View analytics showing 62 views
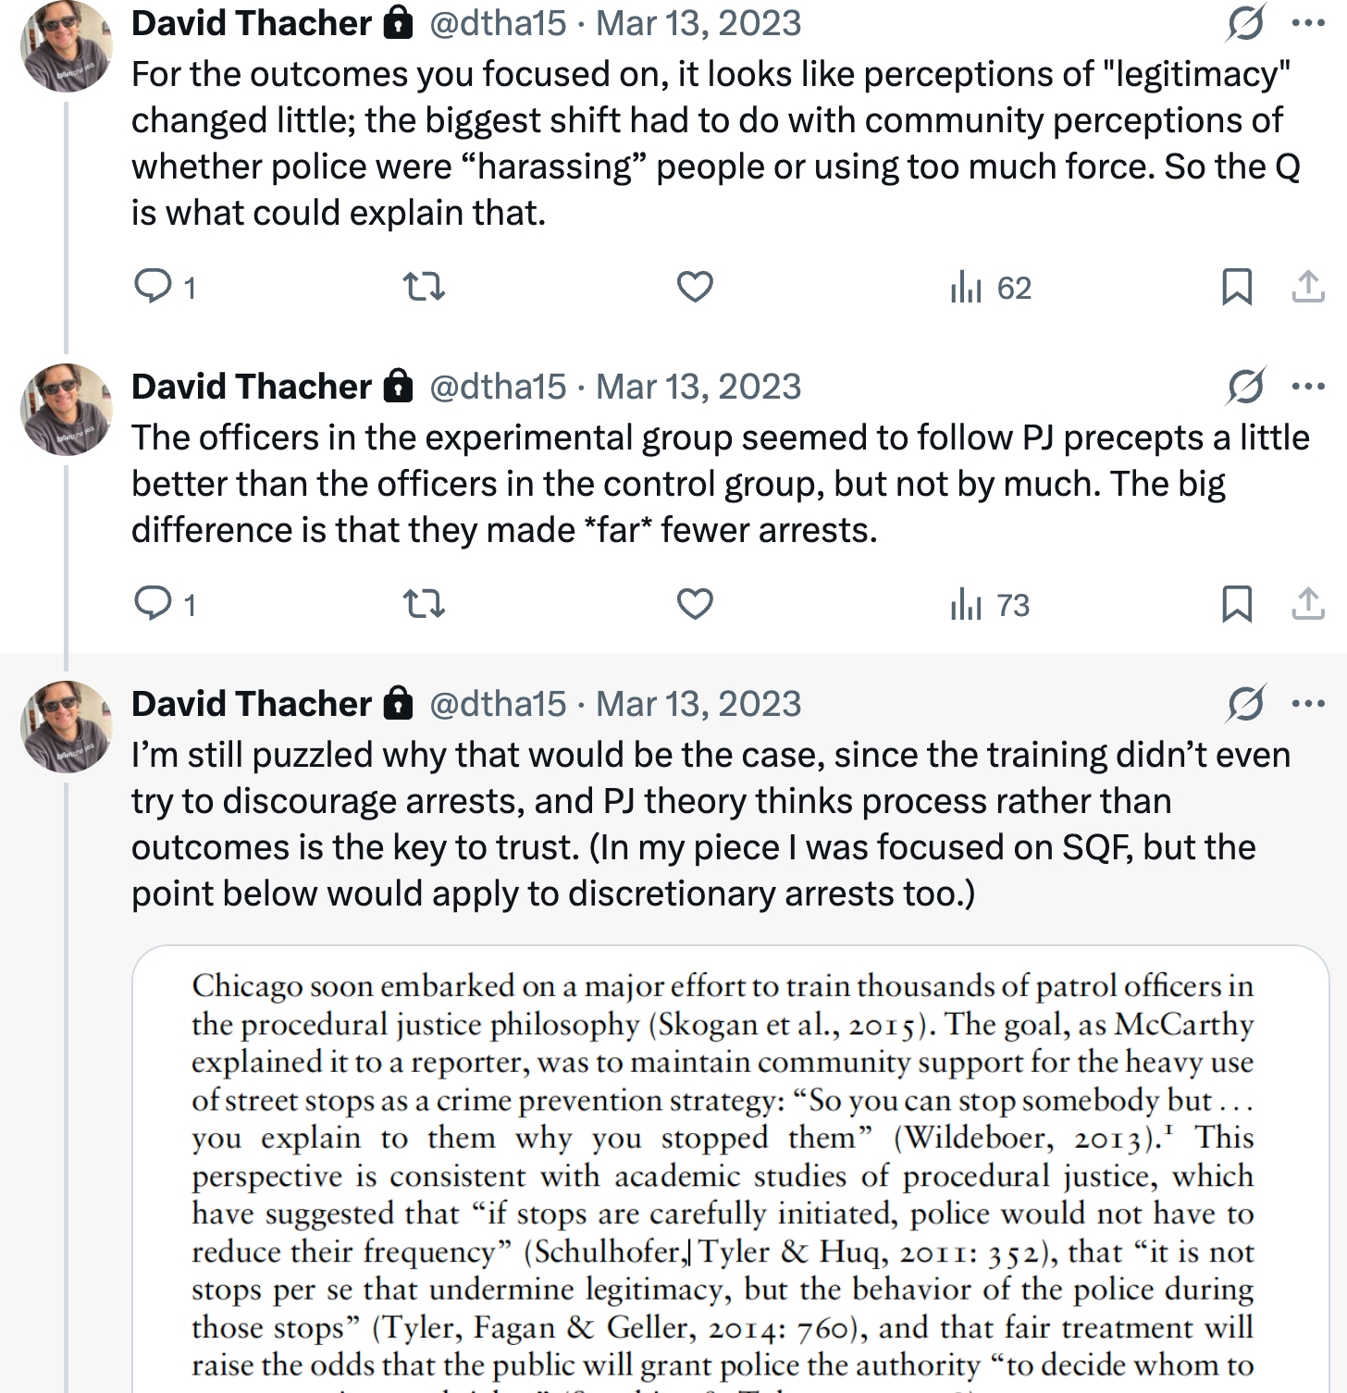This screenshot has width=1347, height=1393. coord(990,289)
